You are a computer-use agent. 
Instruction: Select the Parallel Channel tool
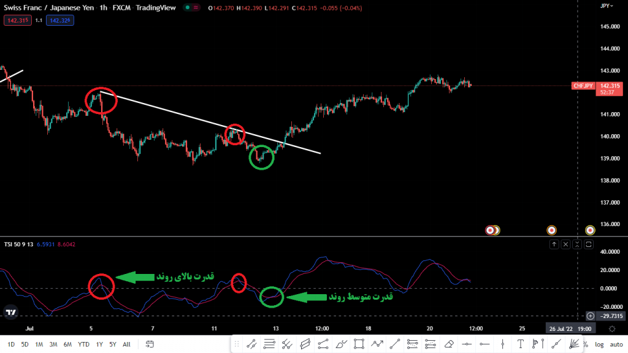(x=305, y=344)
